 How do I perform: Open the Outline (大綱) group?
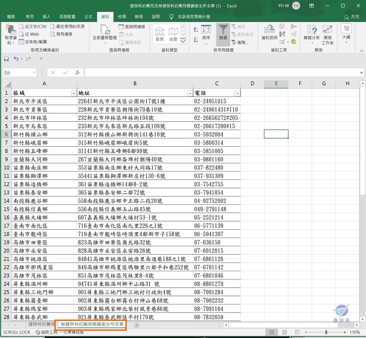pos(346,34)
